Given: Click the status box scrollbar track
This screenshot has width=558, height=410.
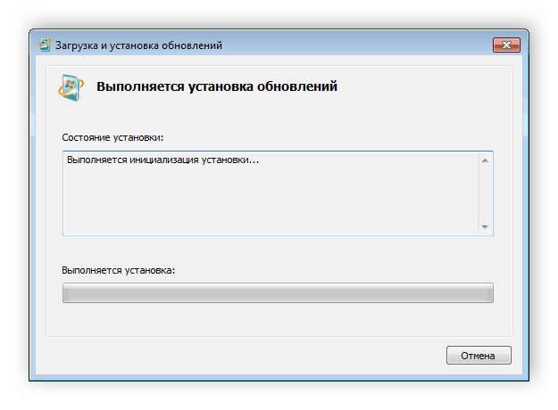Looking at the screenshot, I should click(485, 193).
